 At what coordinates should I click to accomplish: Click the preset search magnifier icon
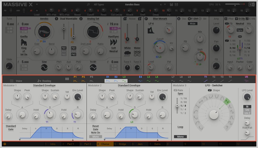point(88,4)
